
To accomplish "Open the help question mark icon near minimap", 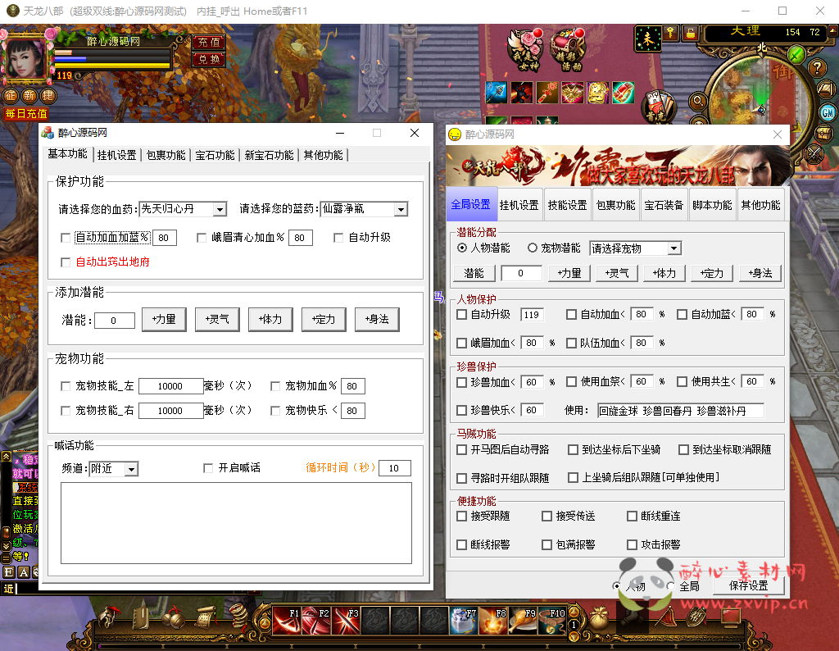I will pos(817,68).
